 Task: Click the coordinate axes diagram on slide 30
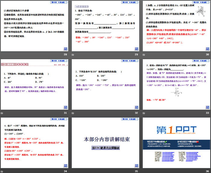click(200, 11)
